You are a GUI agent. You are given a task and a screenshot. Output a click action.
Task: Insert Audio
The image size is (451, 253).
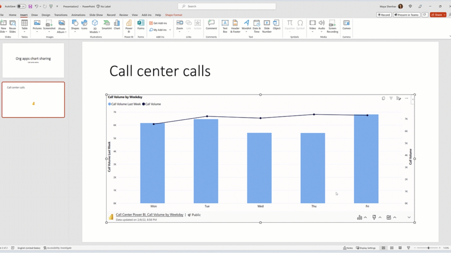322,26
